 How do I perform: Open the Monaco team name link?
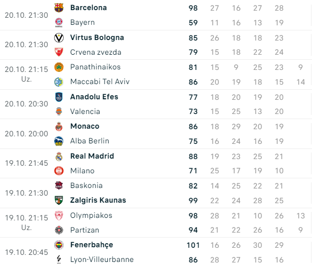click(x=85, y=126)
